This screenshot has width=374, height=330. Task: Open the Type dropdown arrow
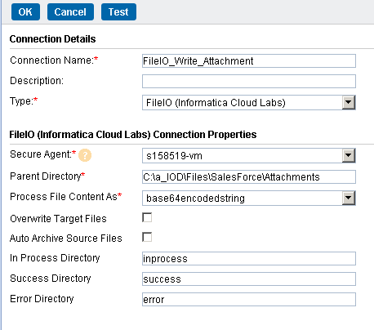[349, 103]
